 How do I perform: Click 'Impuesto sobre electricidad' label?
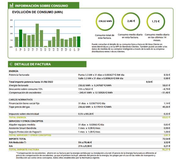coord(24,114)
